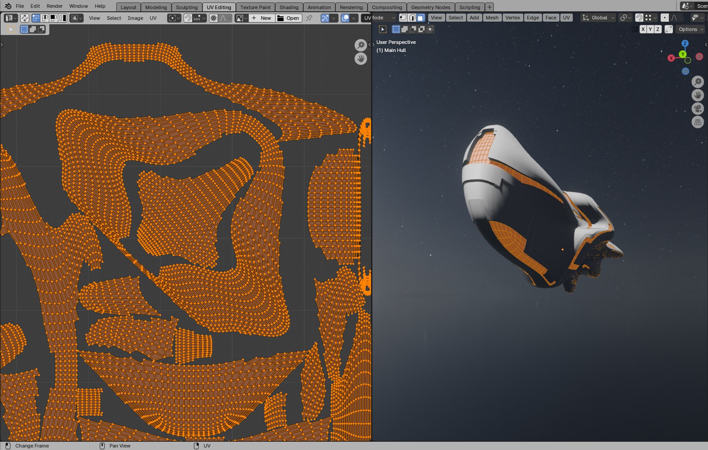Select vertex select mode in 3D viewport

(x=403, y=17)
